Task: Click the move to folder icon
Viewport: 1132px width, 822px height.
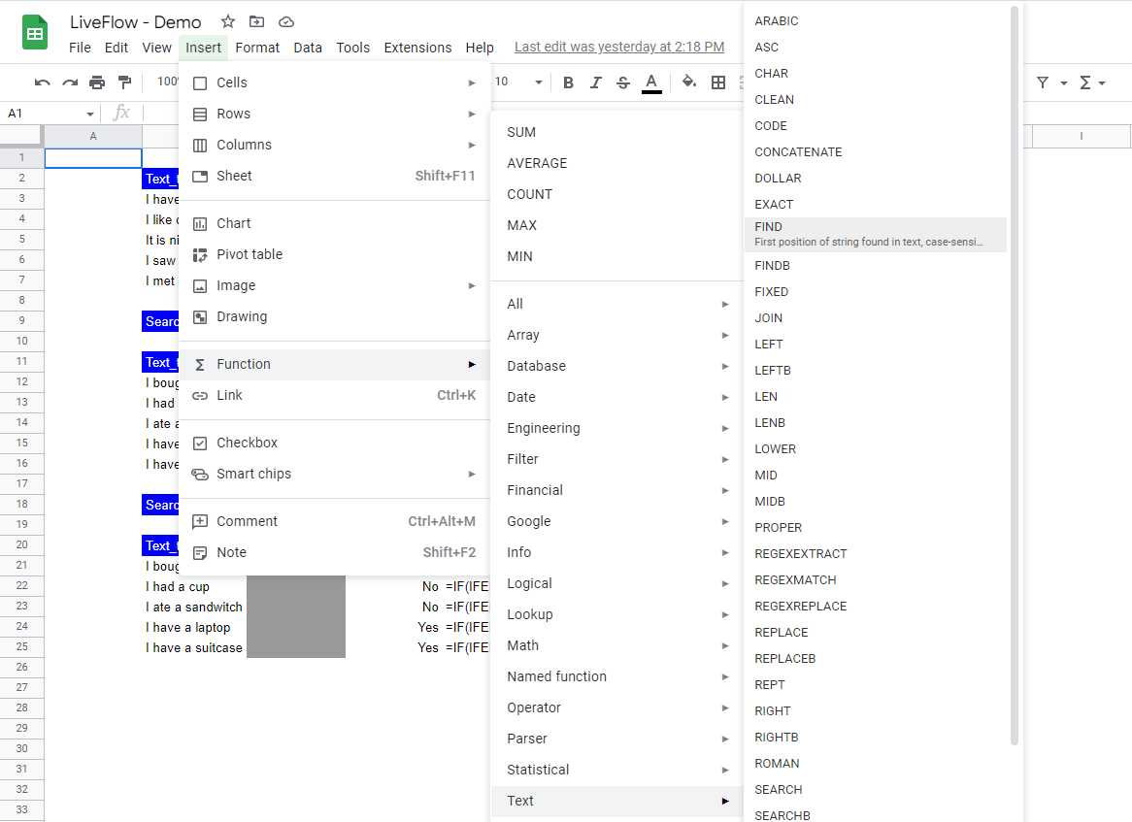Action: pos(257,21)
